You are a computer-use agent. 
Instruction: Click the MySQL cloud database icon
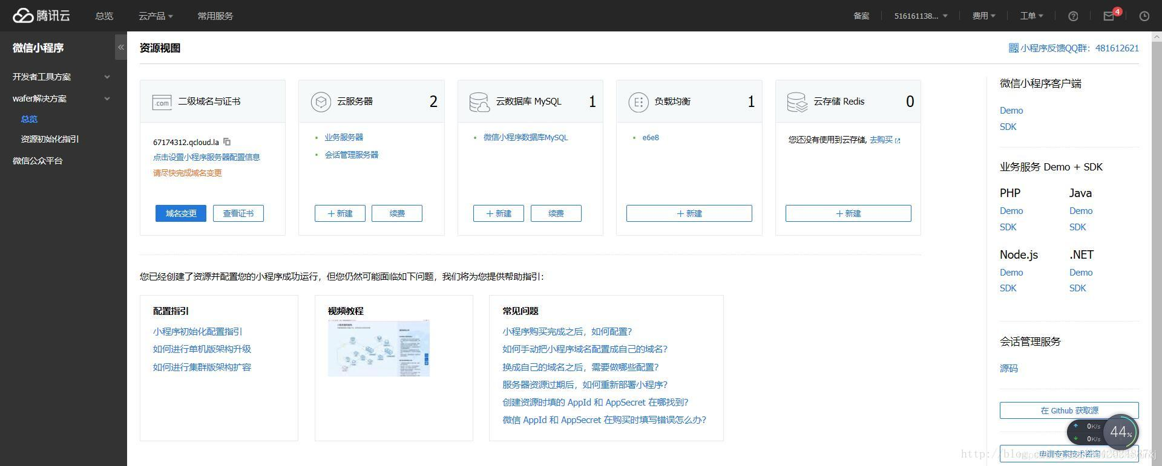pyautogui.click(x=479, y=102)
